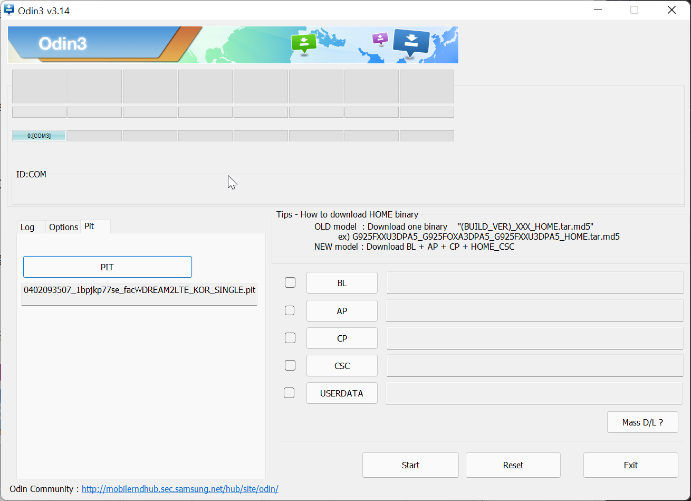Screen dimensions: 691x501
Task: Click the USERDATA file button
Action: coord(342,393)
